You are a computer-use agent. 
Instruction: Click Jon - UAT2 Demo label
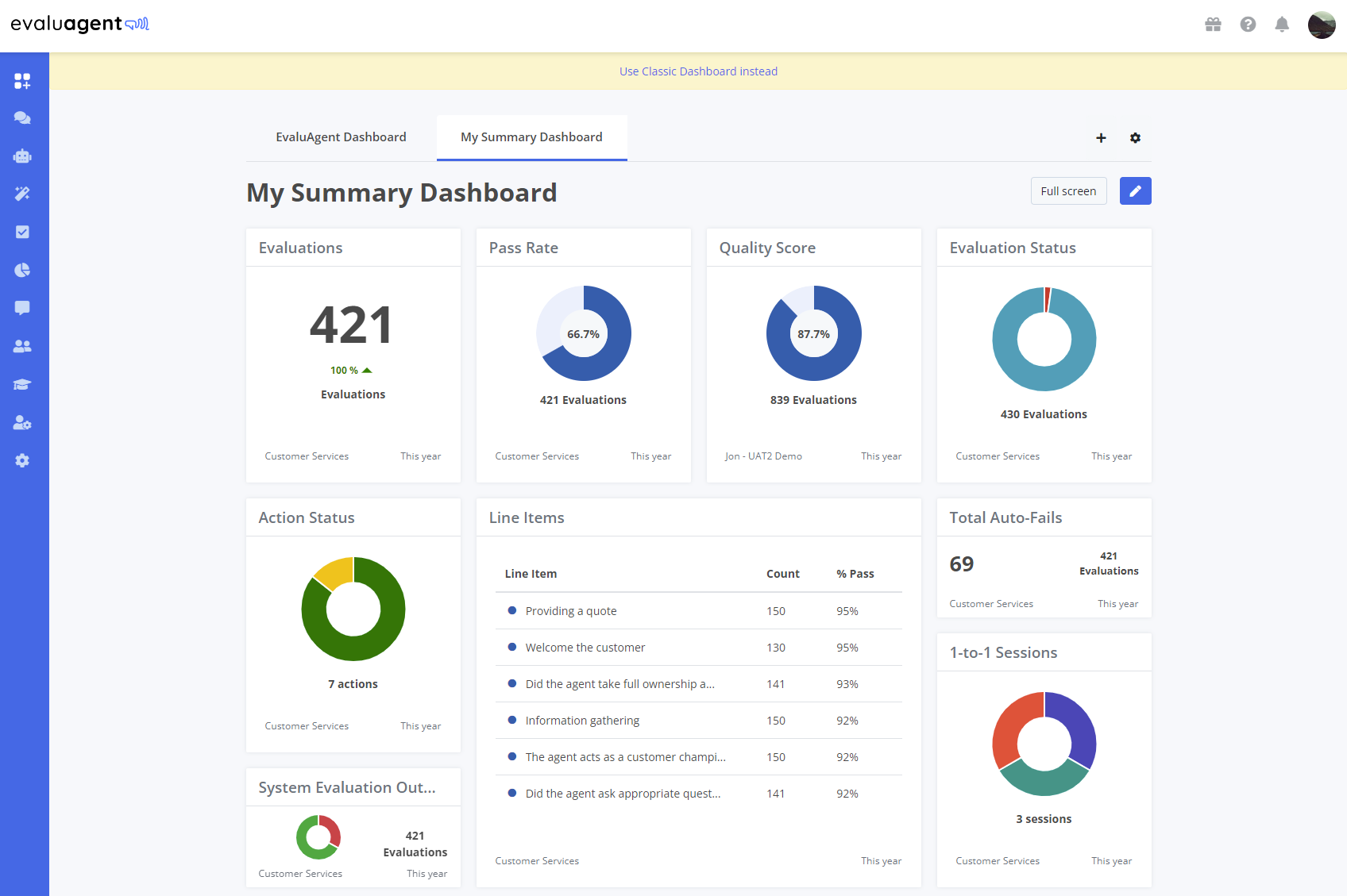pos(763,456)
